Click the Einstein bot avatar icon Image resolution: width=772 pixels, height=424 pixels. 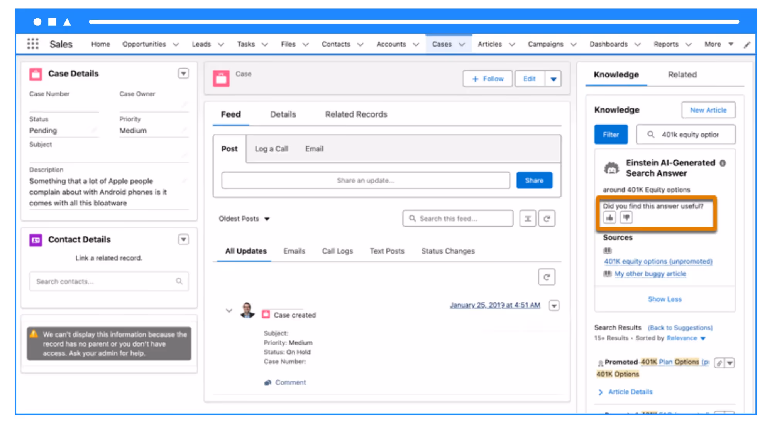coord(611,168)
